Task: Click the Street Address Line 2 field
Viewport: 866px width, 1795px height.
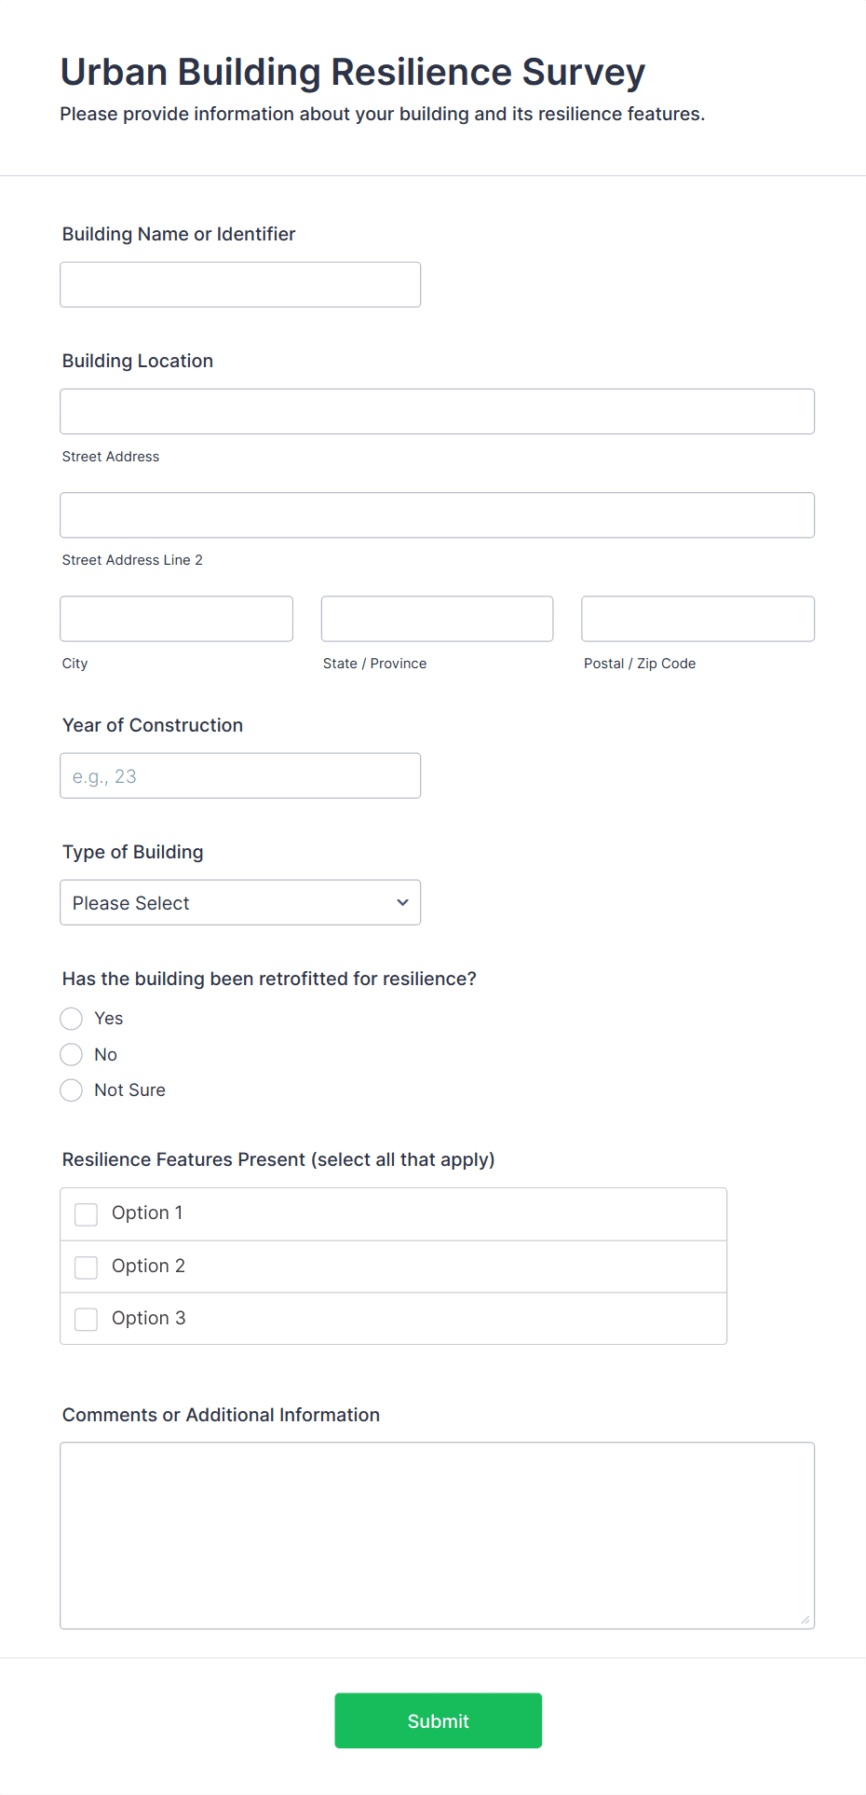Action: click(437, 514)
